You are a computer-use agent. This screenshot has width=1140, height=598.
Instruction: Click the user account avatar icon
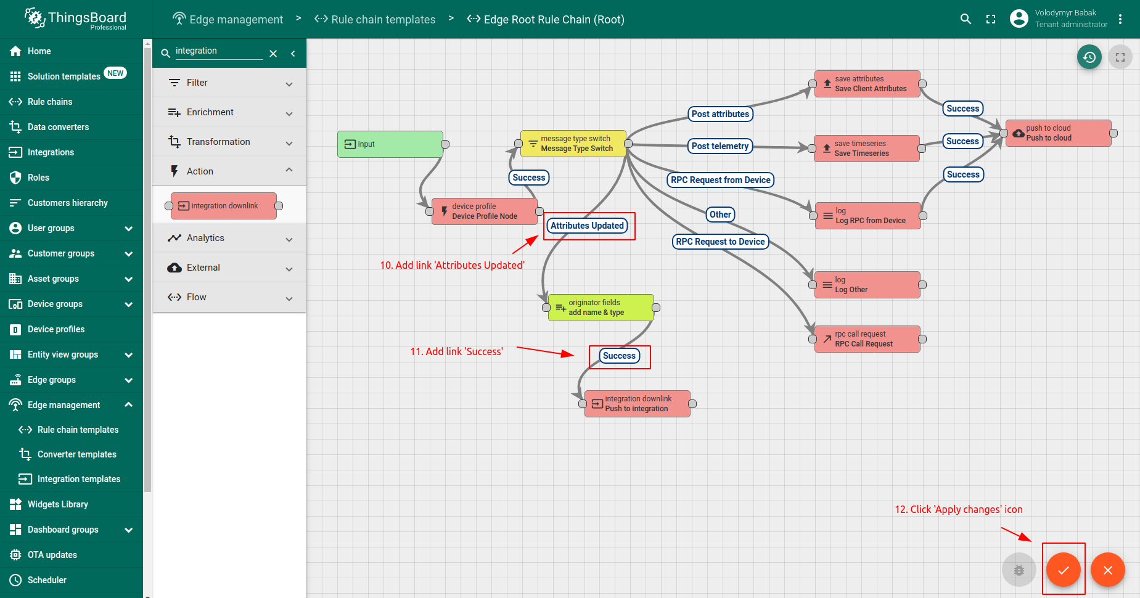click(x=1019, y=19)
